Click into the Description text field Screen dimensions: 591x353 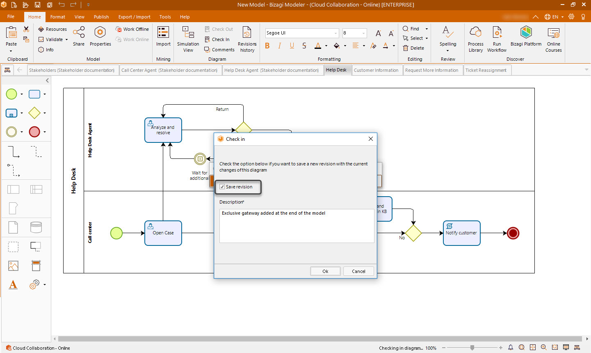point(297,226)
